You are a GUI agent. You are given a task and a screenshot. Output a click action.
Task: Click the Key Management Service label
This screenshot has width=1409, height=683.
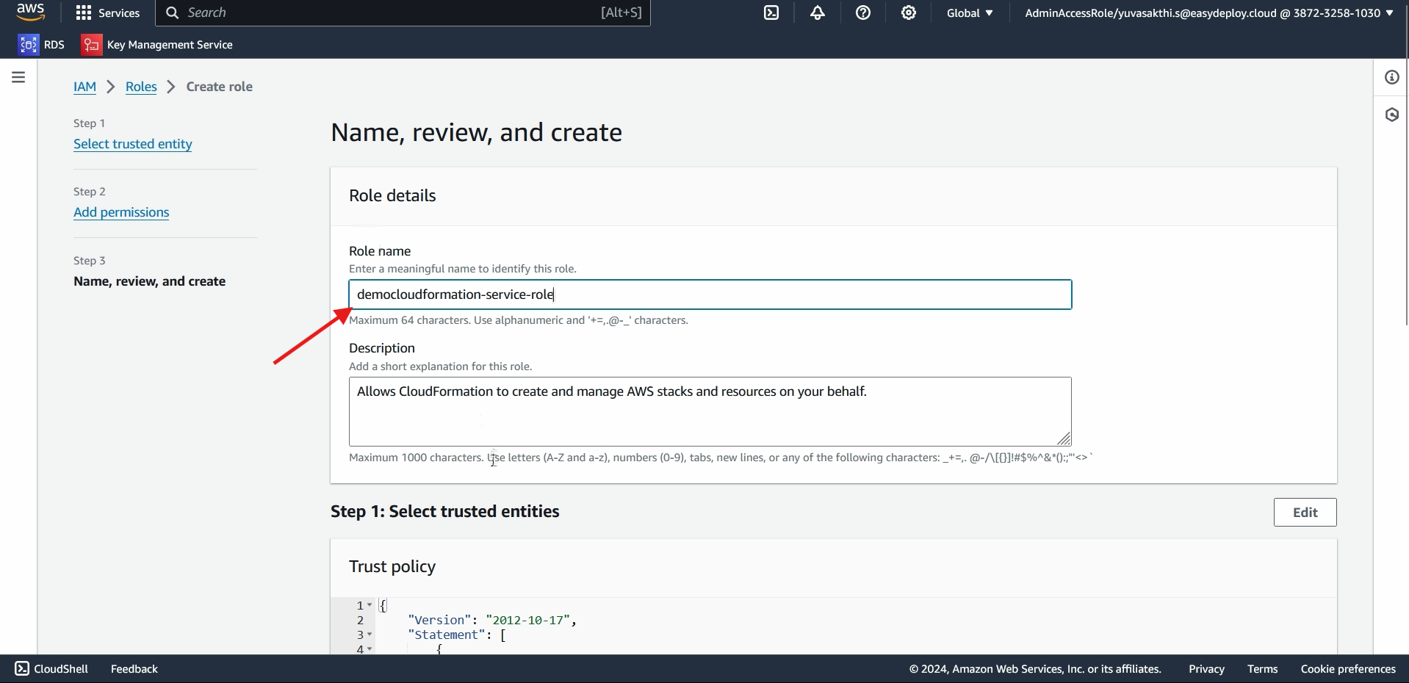(x=170, y=45)
